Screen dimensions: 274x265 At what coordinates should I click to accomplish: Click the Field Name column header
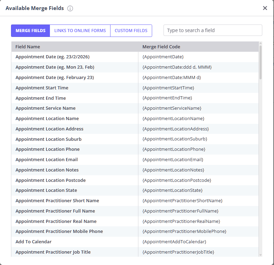point(28,47)
